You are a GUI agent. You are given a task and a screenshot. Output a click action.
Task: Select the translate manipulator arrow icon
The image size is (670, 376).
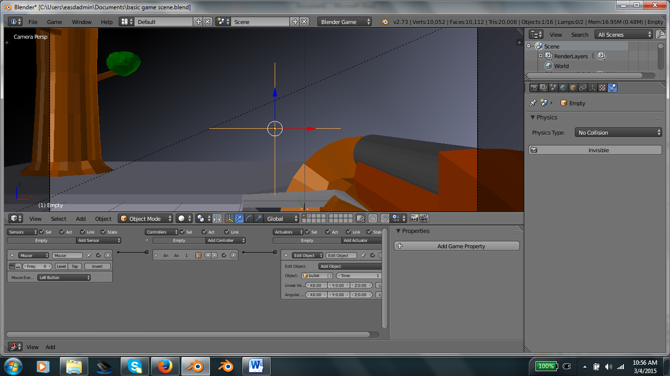(x=239, y=219)
